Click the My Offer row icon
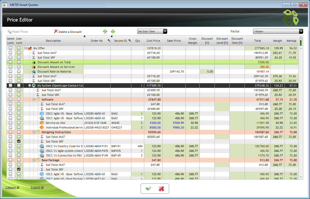 [30, 48]
